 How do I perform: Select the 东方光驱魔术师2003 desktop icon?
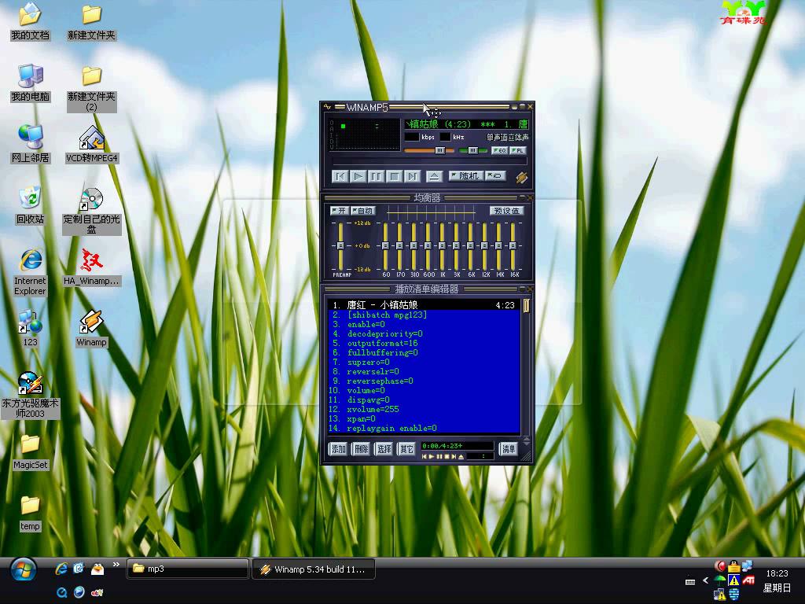click(x=31, y=395)
